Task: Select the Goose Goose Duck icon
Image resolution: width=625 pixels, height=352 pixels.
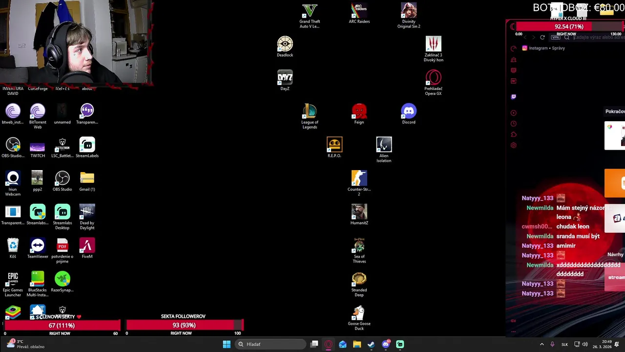Action: [359, 318]
